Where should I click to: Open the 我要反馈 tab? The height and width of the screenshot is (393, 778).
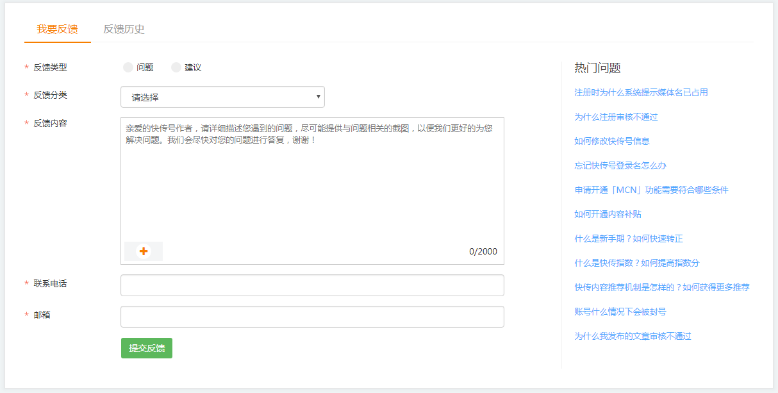[x=57, y=29]
